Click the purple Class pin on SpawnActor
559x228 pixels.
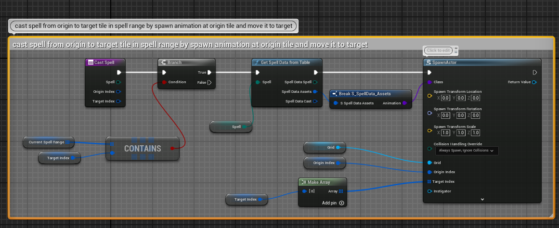point(429,82)
